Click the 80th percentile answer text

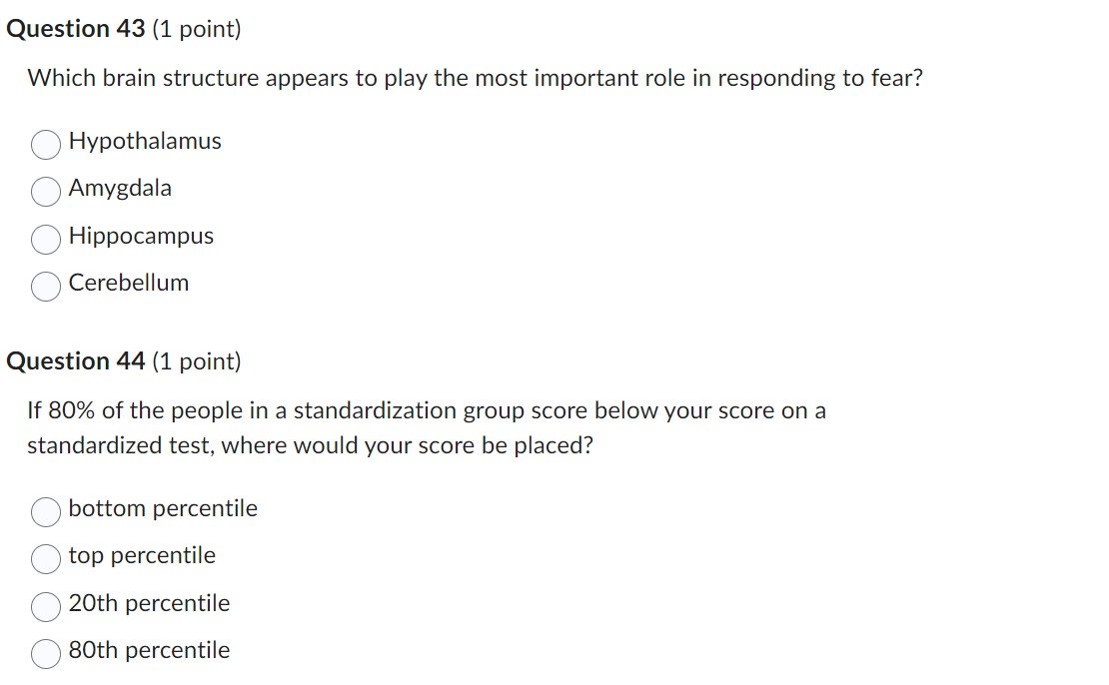149,650
